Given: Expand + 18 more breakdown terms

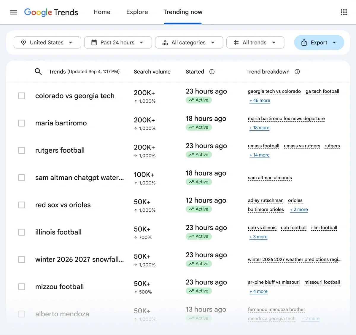Looking at the screenshot, I should 259,128.
